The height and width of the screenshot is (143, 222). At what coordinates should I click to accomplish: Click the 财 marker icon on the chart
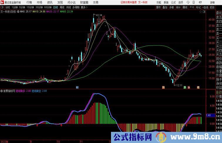77,88
